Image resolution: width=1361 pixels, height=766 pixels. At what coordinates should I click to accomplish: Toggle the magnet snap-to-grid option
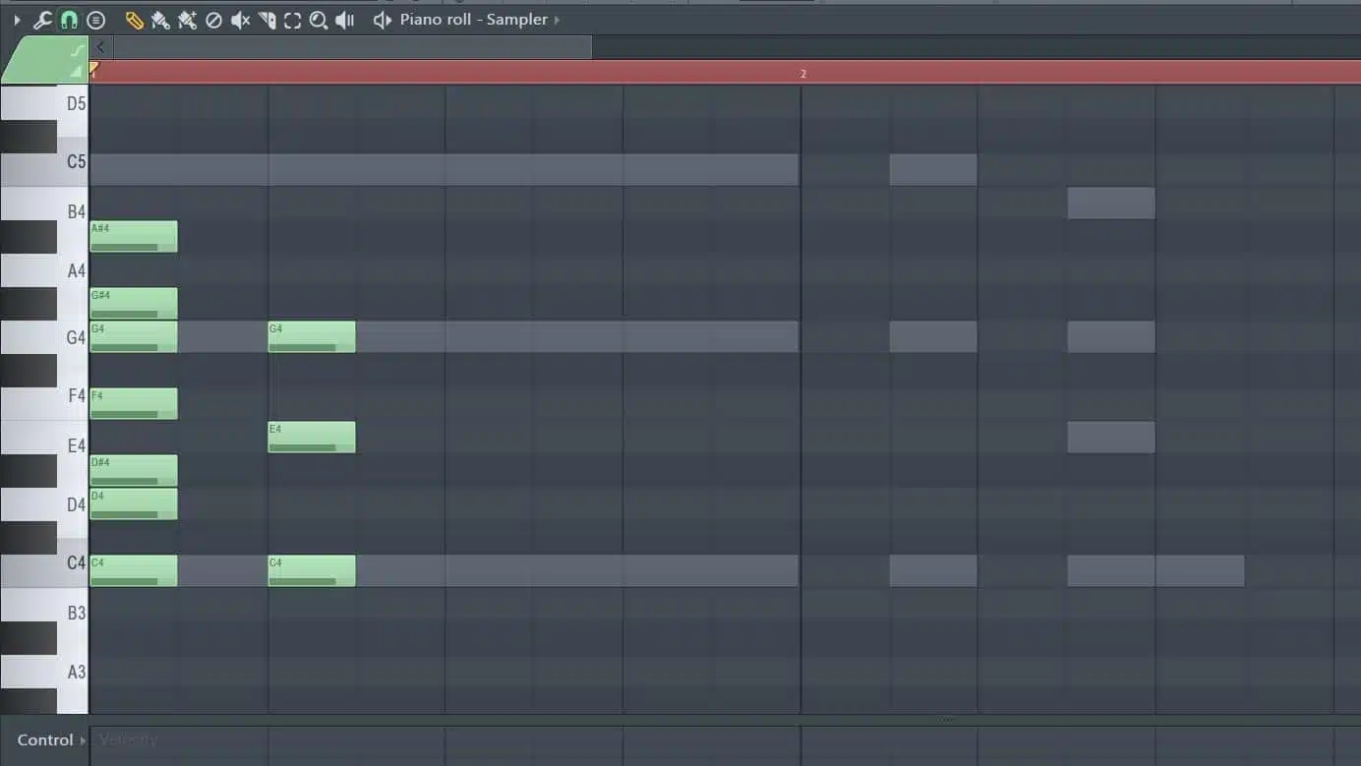click(69, 20)
